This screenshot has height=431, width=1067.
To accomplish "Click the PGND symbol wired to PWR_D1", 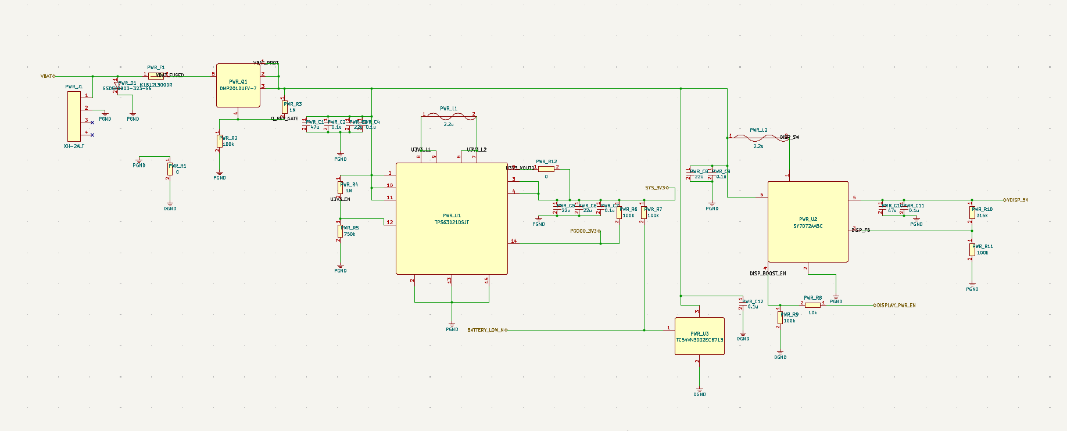I will click(133, 116).
